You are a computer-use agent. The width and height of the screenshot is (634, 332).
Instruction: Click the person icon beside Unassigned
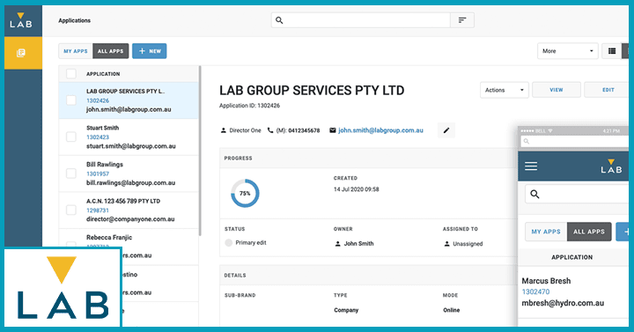tap(446, 244)
